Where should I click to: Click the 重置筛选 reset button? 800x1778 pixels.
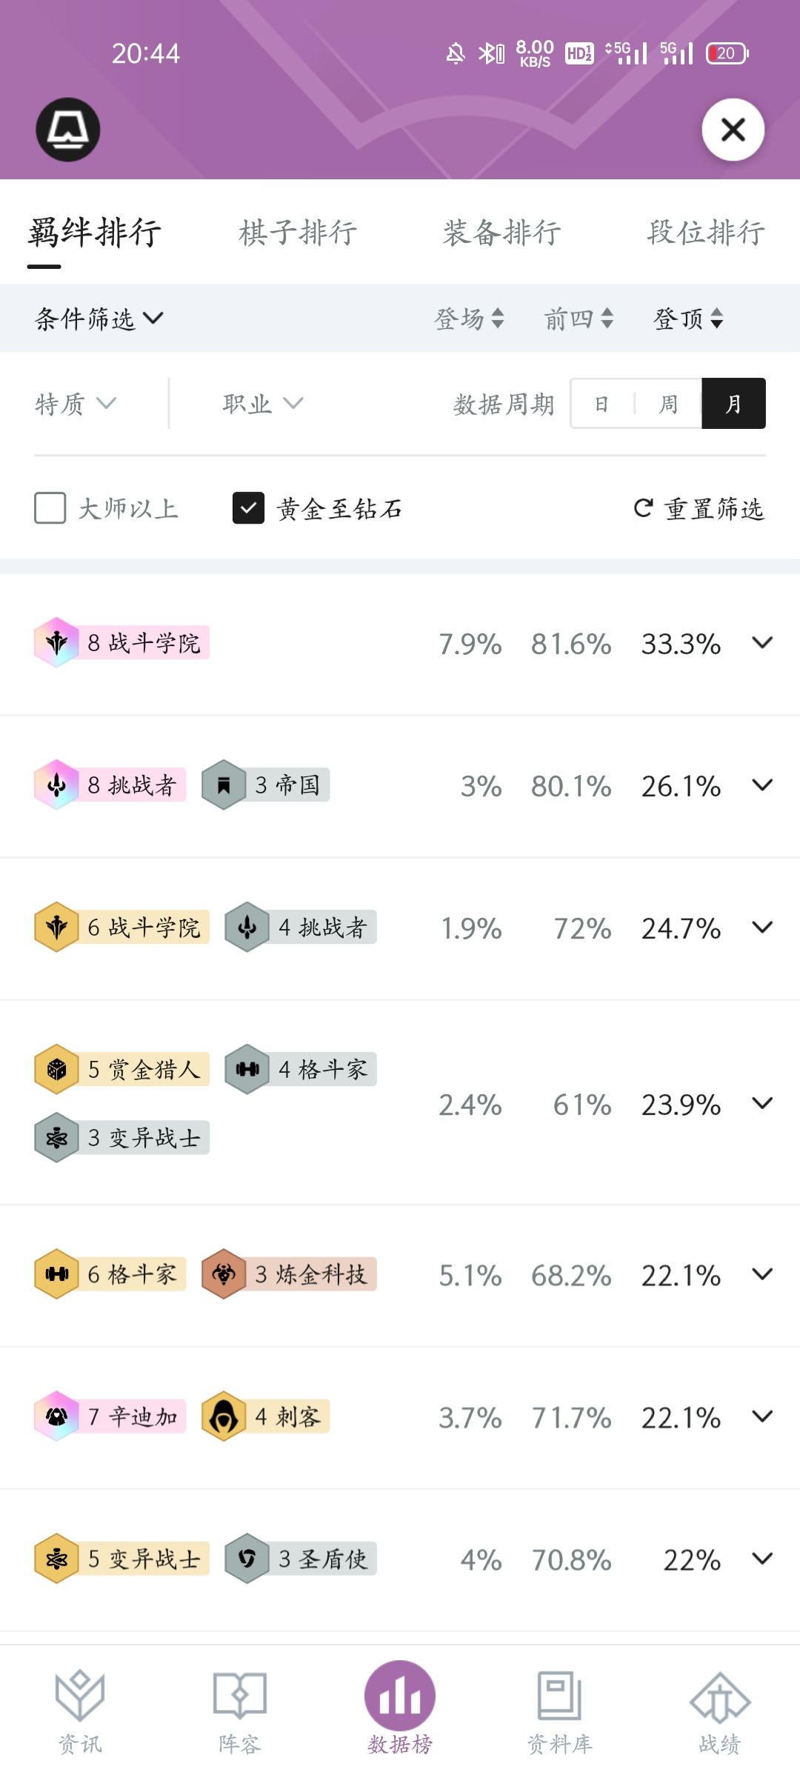pyautogui.click(x=699, y=508)
